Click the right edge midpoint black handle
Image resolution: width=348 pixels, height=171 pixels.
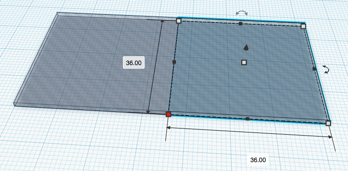(314, 69)
